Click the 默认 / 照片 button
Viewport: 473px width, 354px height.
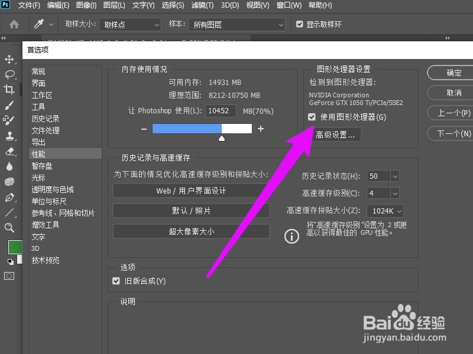191,211
